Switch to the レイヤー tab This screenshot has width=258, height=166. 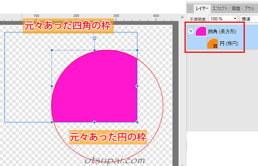(201, 8)
